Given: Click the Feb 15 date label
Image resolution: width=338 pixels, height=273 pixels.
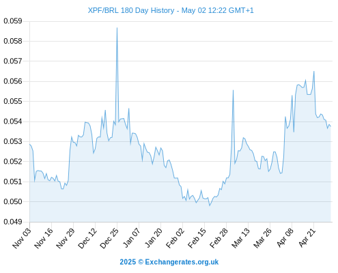Looking at the screenshot, I should (197, 238).
